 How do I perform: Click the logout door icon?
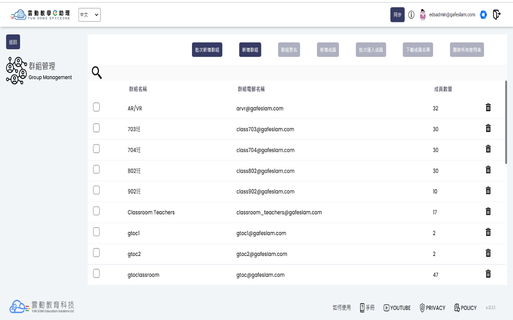(x=497, y=15)
